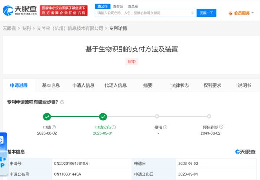Click the help icon beside 授权 label
This screenshot has height=180, width=260.
(x=166, y=127)
